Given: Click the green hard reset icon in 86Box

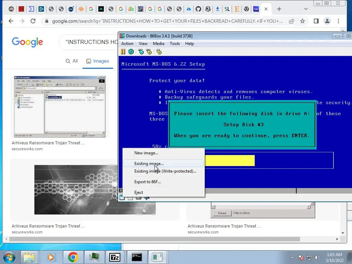Looking at the screenshot, I should 131,52.
